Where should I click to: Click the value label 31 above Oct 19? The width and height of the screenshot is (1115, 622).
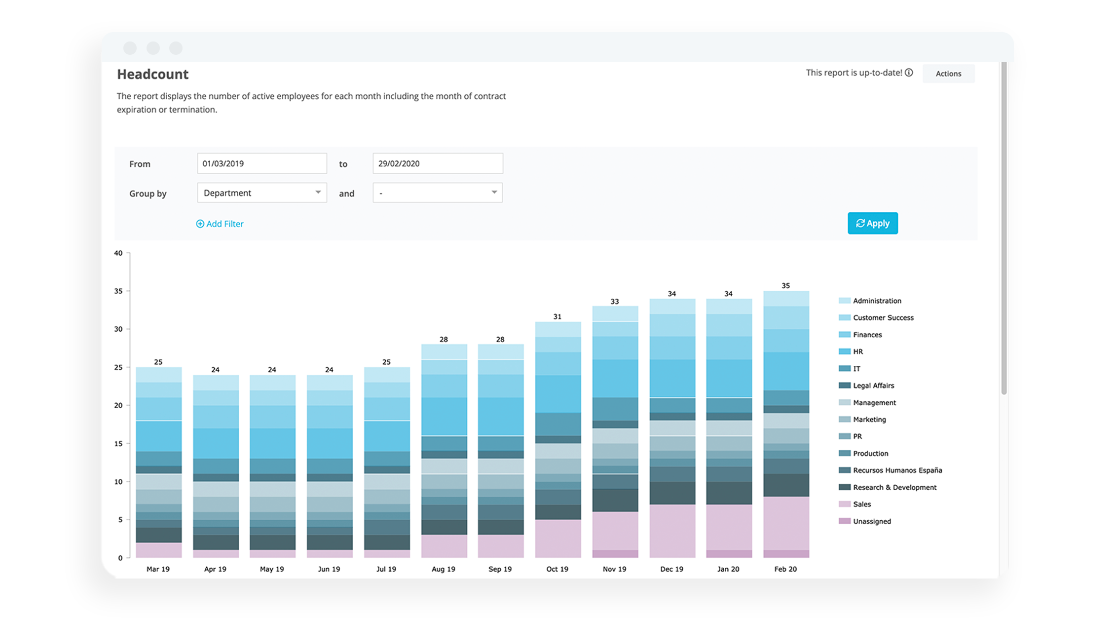click(557, 316)
